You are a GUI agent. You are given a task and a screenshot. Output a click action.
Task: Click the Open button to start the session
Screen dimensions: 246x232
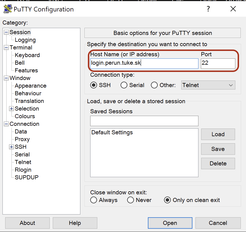170,223
